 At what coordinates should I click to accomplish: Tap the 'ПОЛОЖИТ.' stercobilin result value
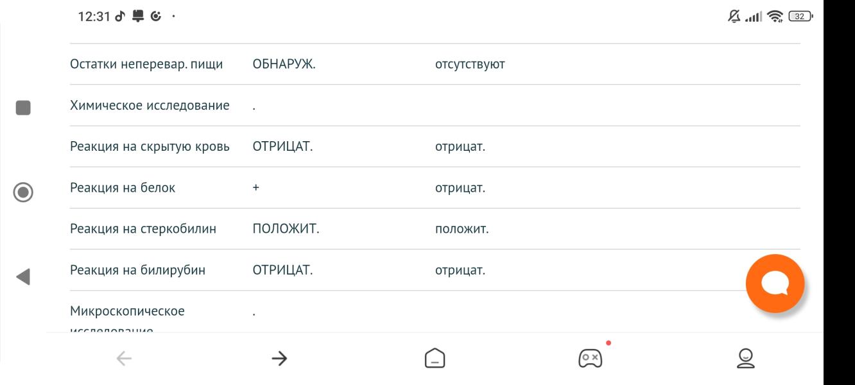click(x=286, y=229)
